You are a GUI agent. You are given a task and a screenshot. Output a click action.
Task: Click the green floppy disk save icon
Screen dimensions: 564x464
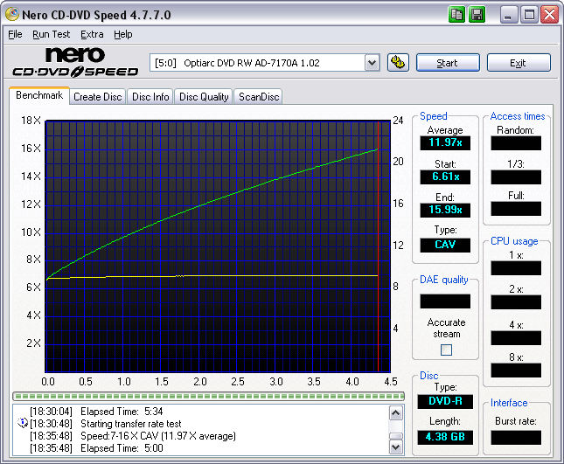click(477, 15)
